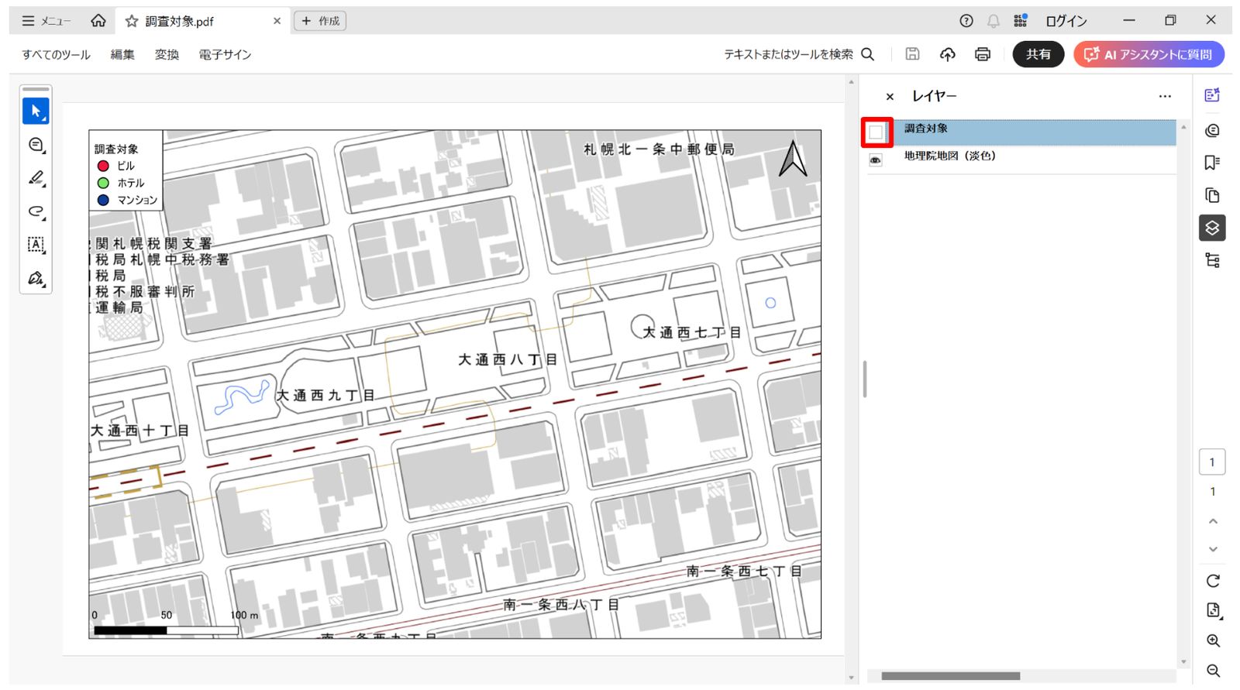This screenshot has width=1240, height=690.
Task: Go to next page with down chevron
Action: click(1213, 549)
